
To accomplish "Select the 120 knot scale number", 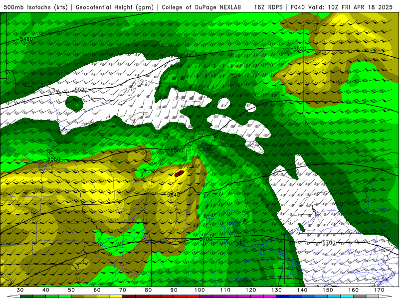I will click(x=251, y=290).
